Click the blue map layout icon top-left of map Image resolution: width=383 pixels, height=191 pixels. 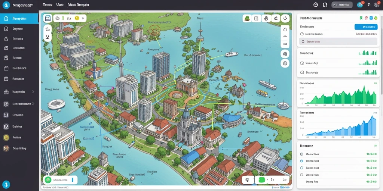(x=48, y=18)
